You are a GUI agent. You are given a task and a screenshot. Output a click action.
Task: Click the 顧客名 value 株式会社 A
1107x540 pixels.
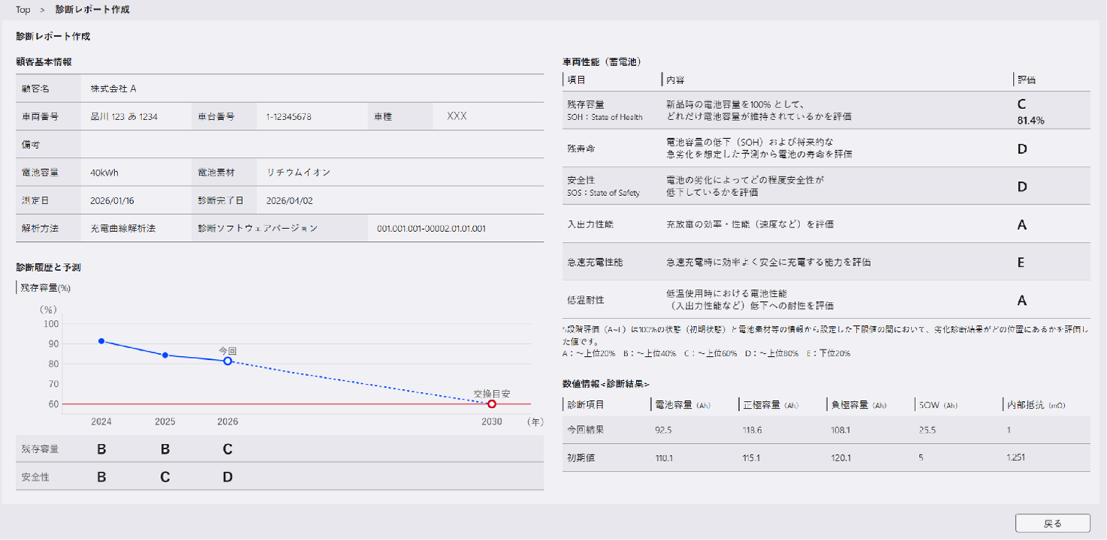click(x=113, y=89)
